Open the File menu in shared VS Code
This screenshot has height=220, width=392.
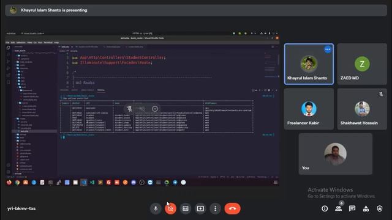tap(7, 43)
